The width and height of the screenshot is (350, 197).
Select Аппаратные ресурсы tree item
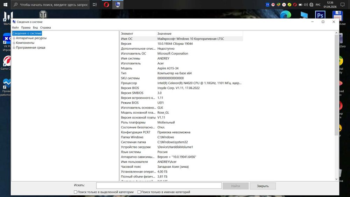pyautogui.click(x=31, y=38)
